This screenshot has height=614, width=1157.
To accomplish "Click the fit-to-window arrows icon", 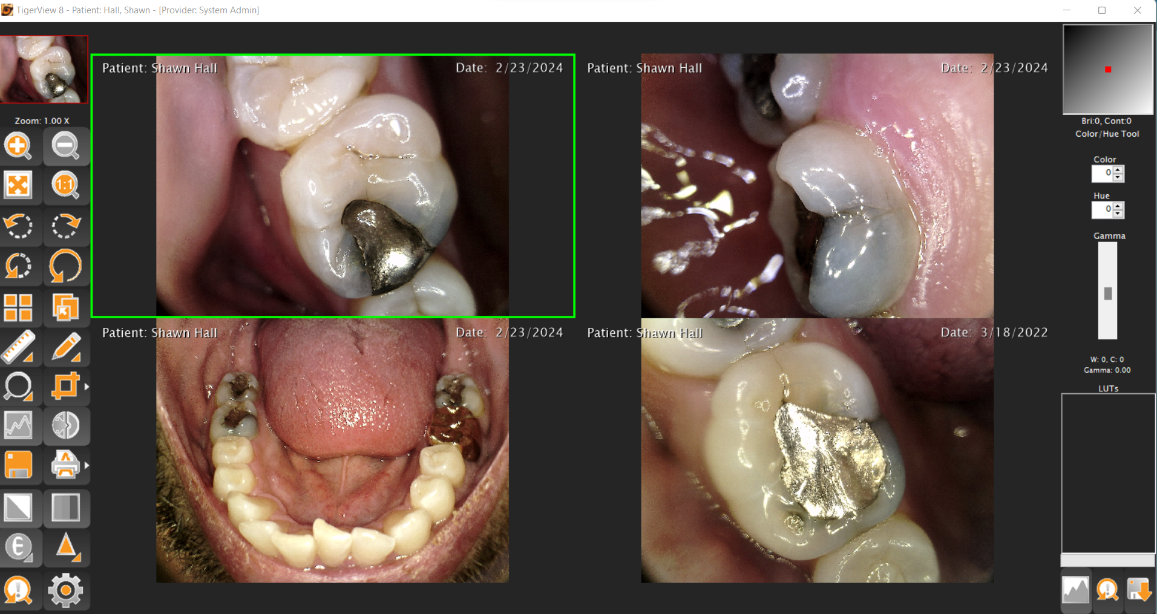I will (18, 186).
